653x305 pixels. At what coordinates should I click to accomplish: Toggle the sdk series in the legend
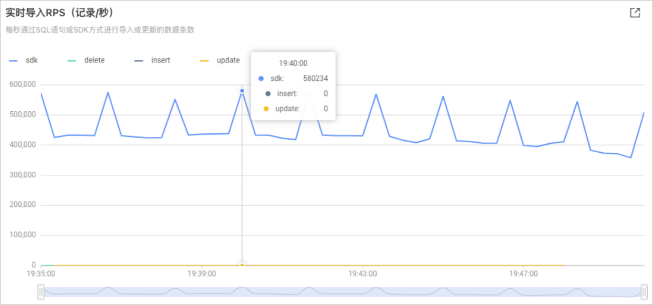coord(24,60)
